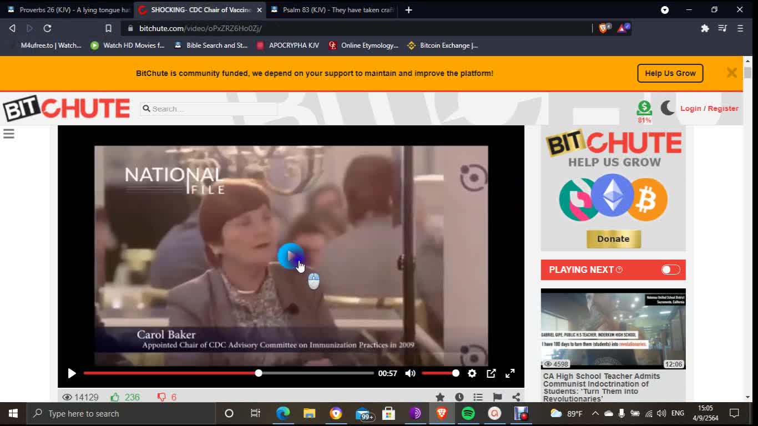The width and height of the screenshot is (758, 426).
Task: Switch to the Proverbs 26 (KJV) tab
Action: point(69,10)
